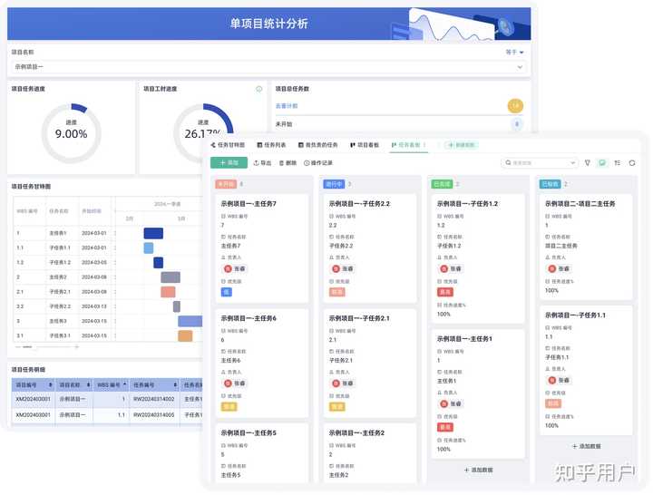
Task: Open card 示例项目一-子任务2.1
Action: click(370, 363)
